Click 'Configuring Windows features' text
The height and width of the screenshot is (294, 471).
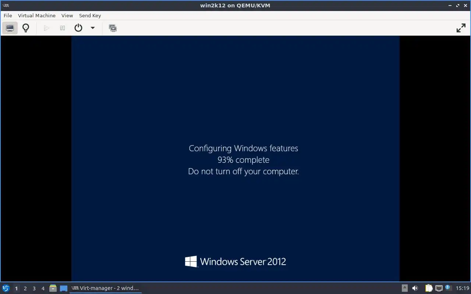coord(243,148)
